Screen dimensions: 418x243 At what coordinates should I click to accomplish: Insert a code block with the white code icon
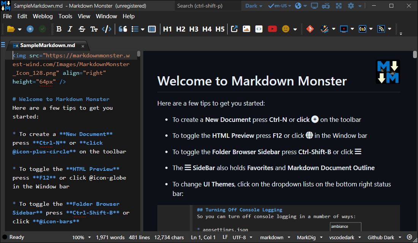coord(259,29)
